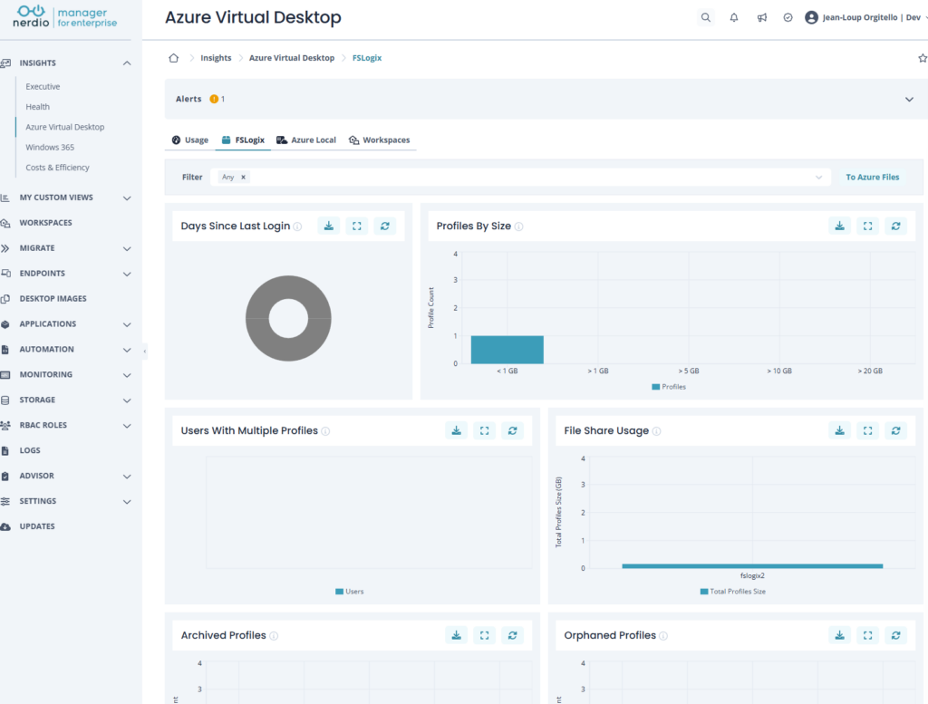Image resolution: width=928 pixels, height=704 pixels.
Task: Collapse the Insights sidebar section
Action: pyautogui.click(x=127, y=63)
